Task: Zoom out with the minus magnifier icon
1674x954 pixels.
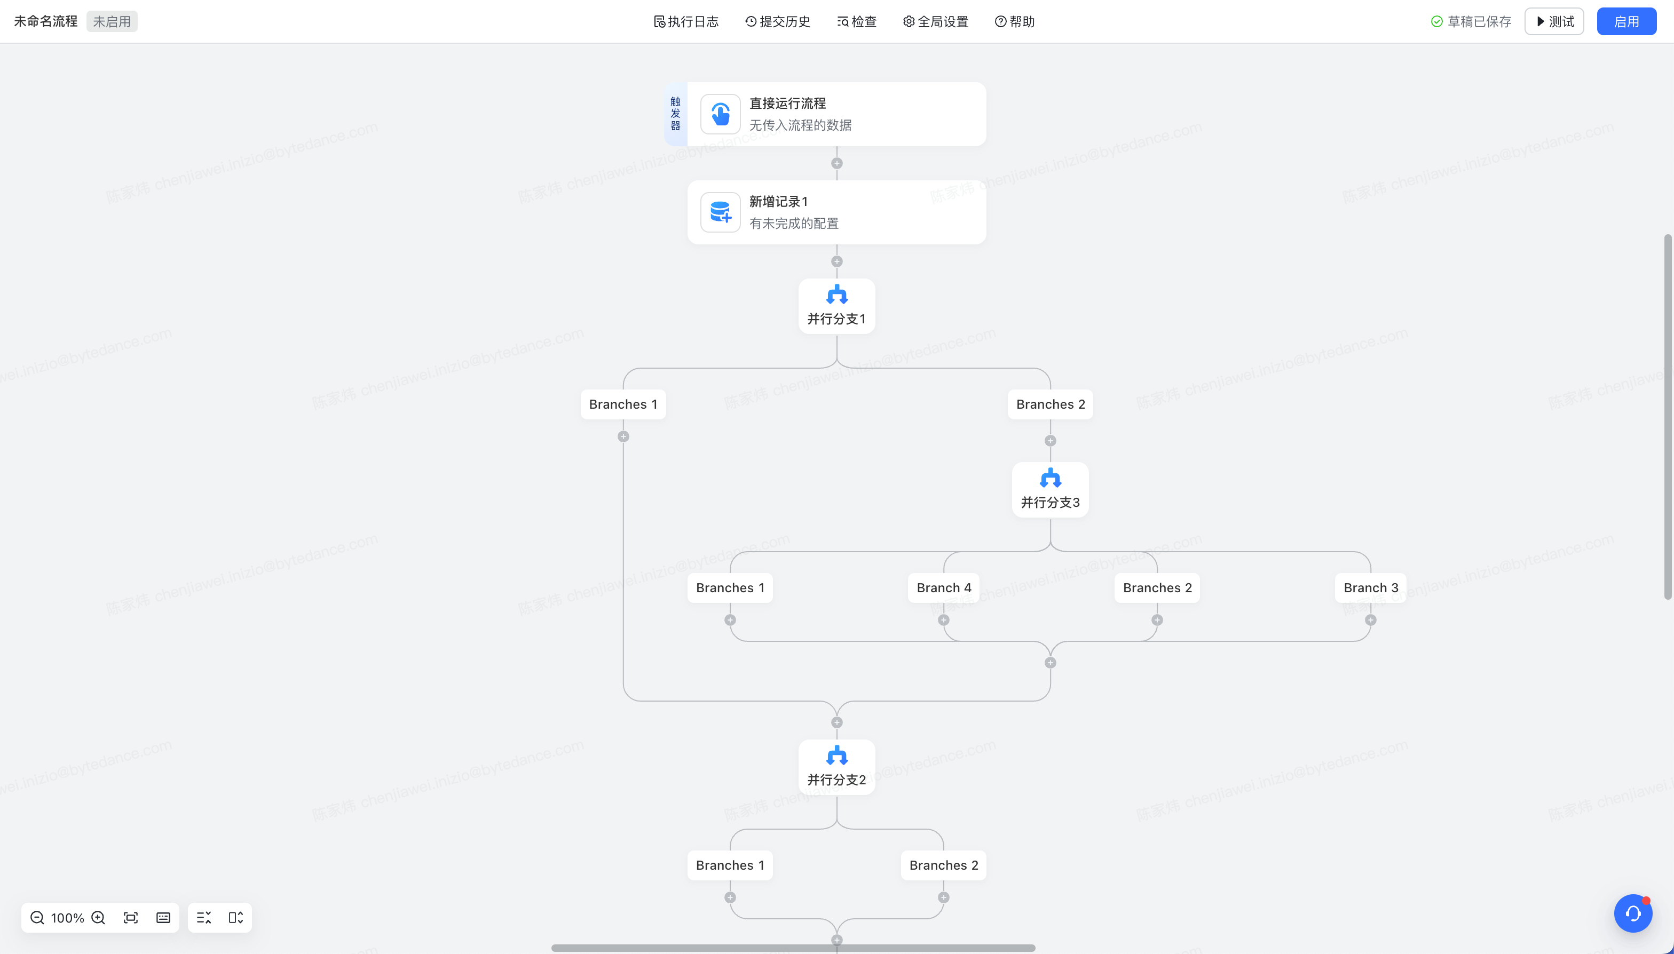Action: click(x=37, y=917)
